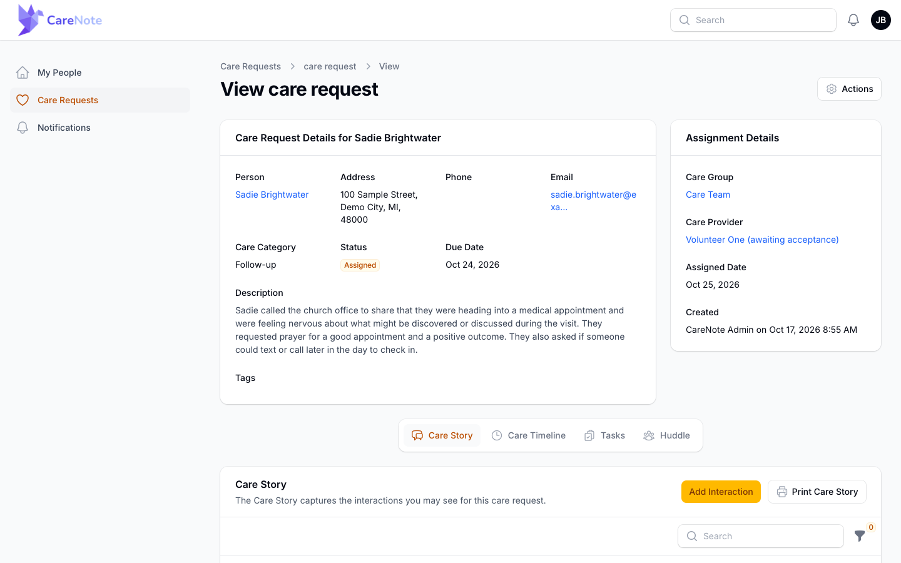Click the magnifier icon in Care Story search
Image resolution: width=901 pixels, height=563 pixels.
click(692, 536)
